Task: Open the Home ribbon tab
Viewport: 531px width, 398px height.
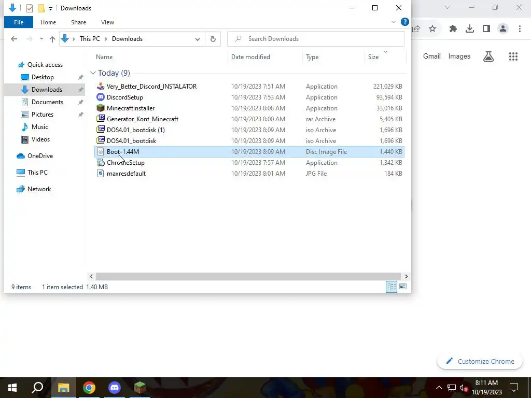Action: pyautogui.click(x=48, y=22)
